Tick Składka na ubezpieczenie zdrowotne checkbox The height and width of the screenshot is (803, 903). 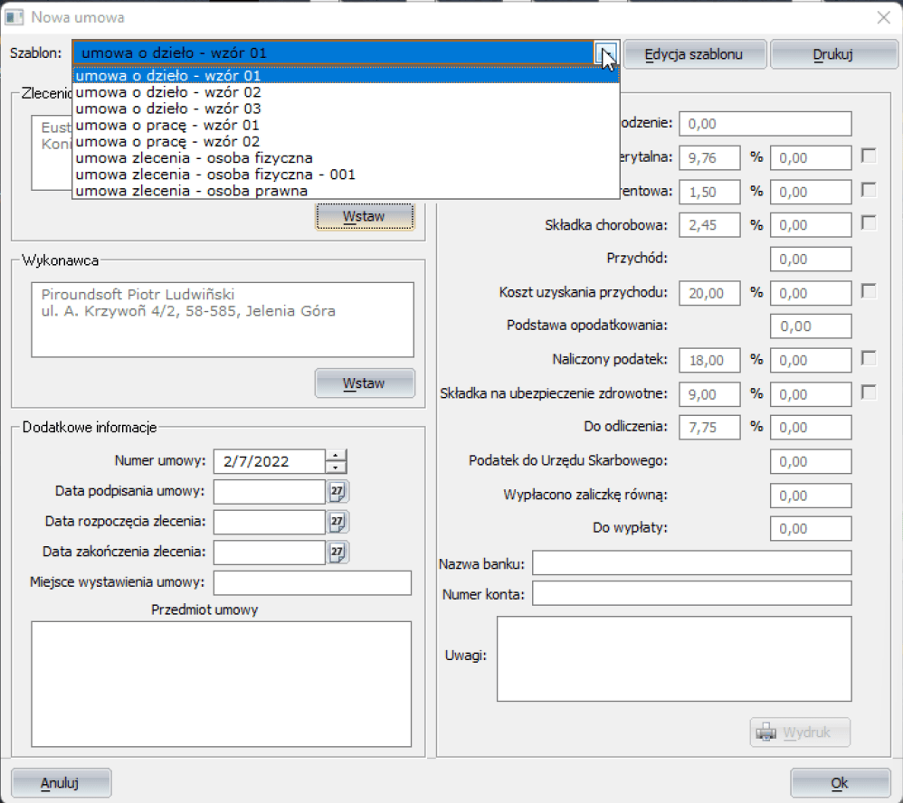point(869,392)
